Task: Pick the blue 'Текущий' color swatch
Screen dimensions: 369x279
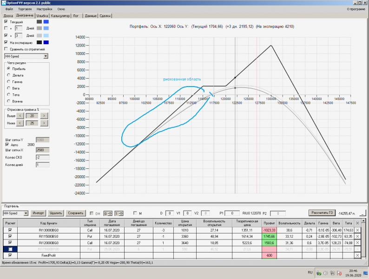Action: click(46, 22)
